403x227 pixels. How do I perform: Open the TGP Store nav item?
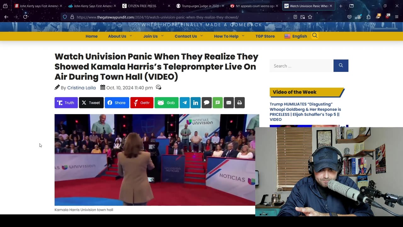[265, 36]
